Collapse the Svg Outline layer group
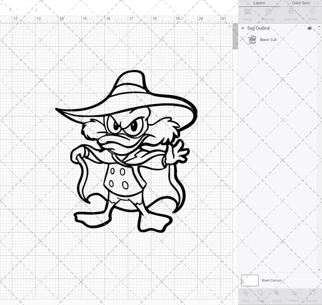 tap(242, 28)
